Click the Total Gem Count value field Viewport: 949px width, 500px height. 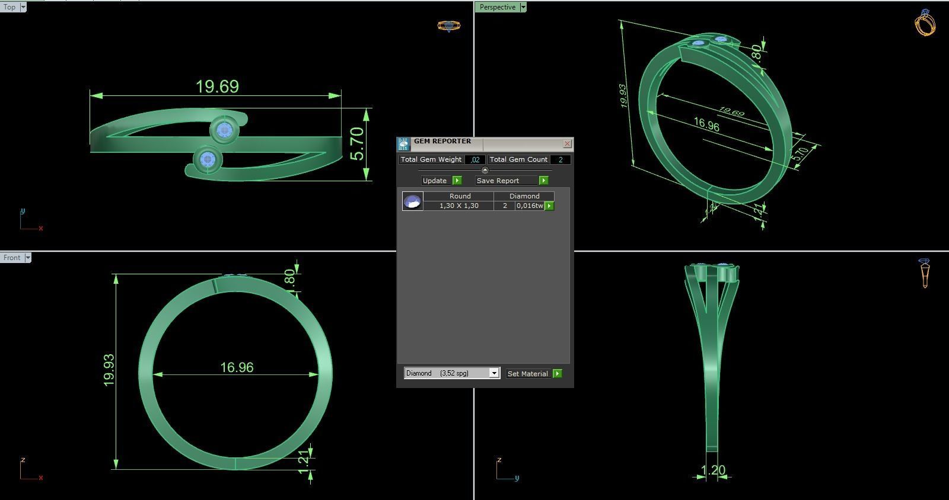click(560, 159)
